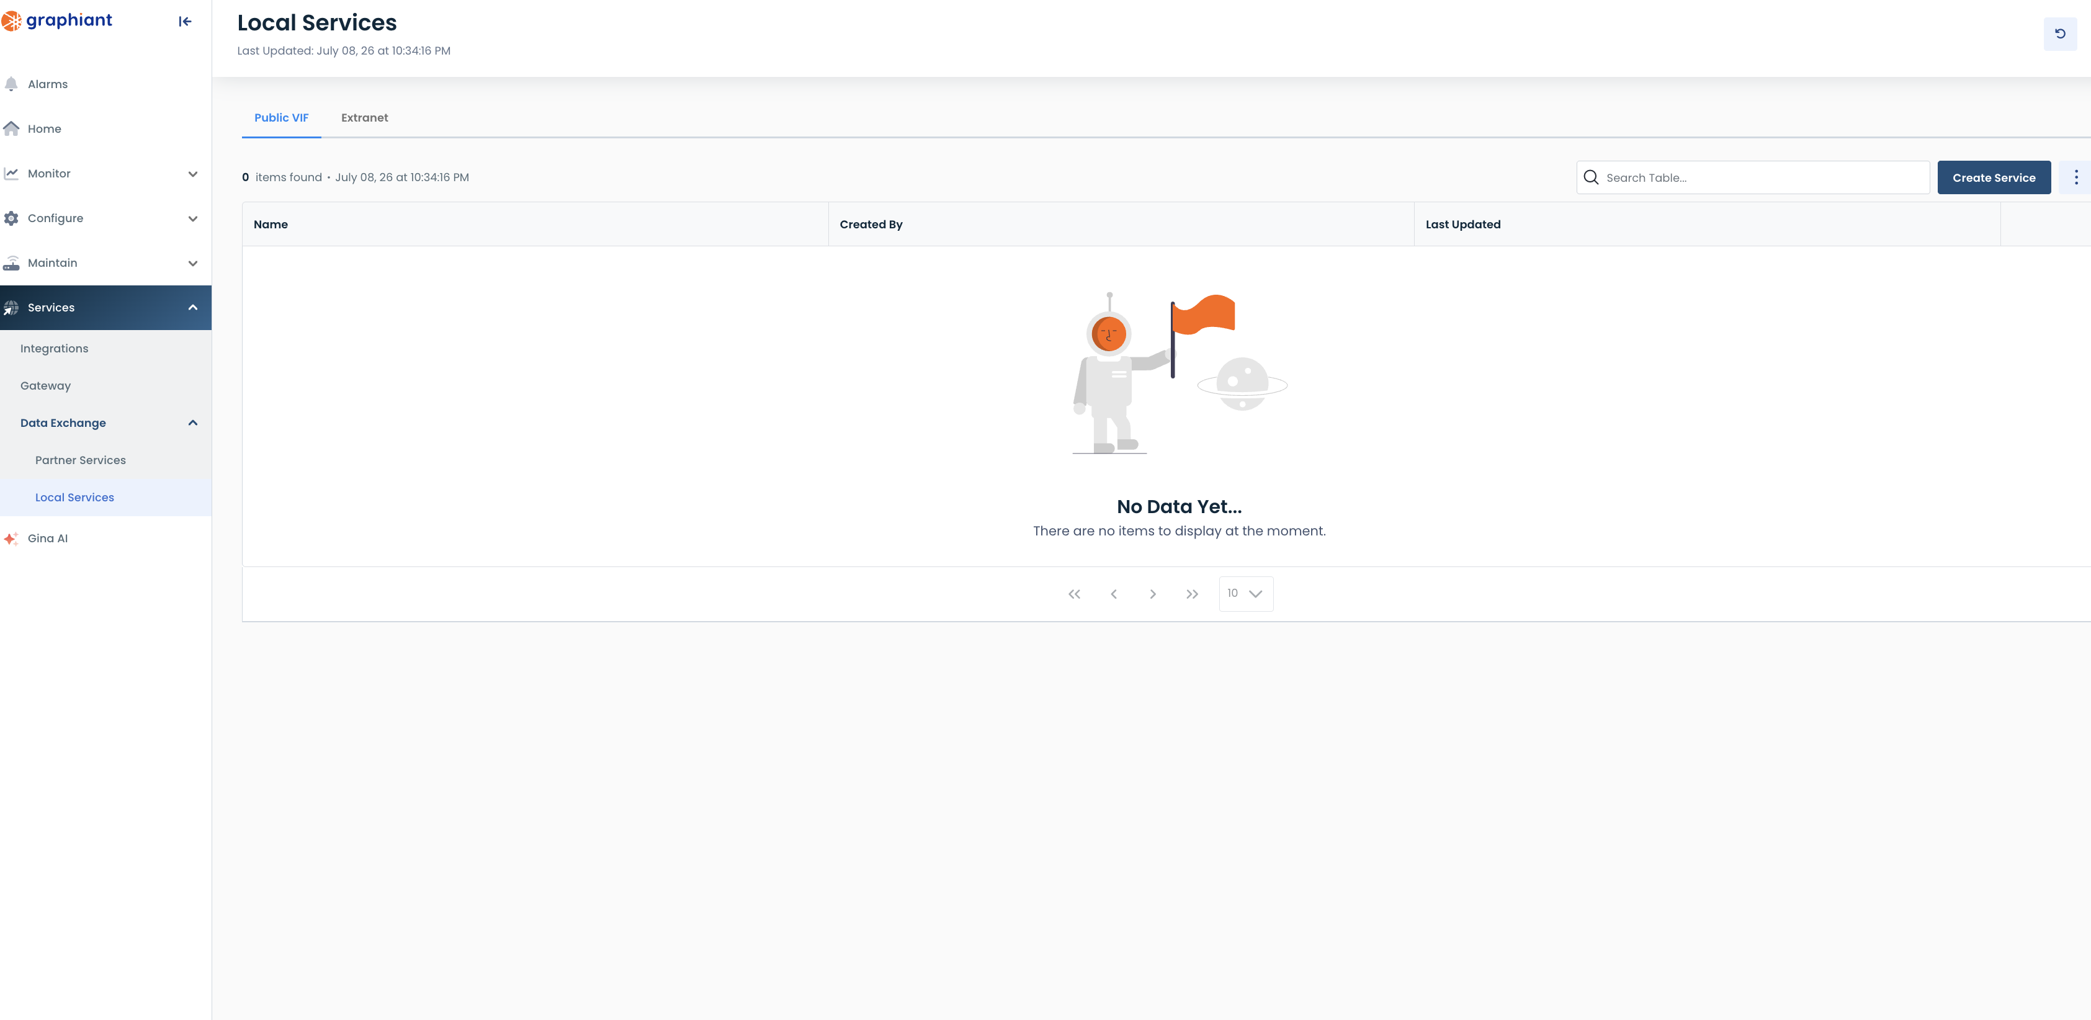This screenshot has height=1020, width=2091.
Task: Go to the last page of results
Action: (1191, 595)
